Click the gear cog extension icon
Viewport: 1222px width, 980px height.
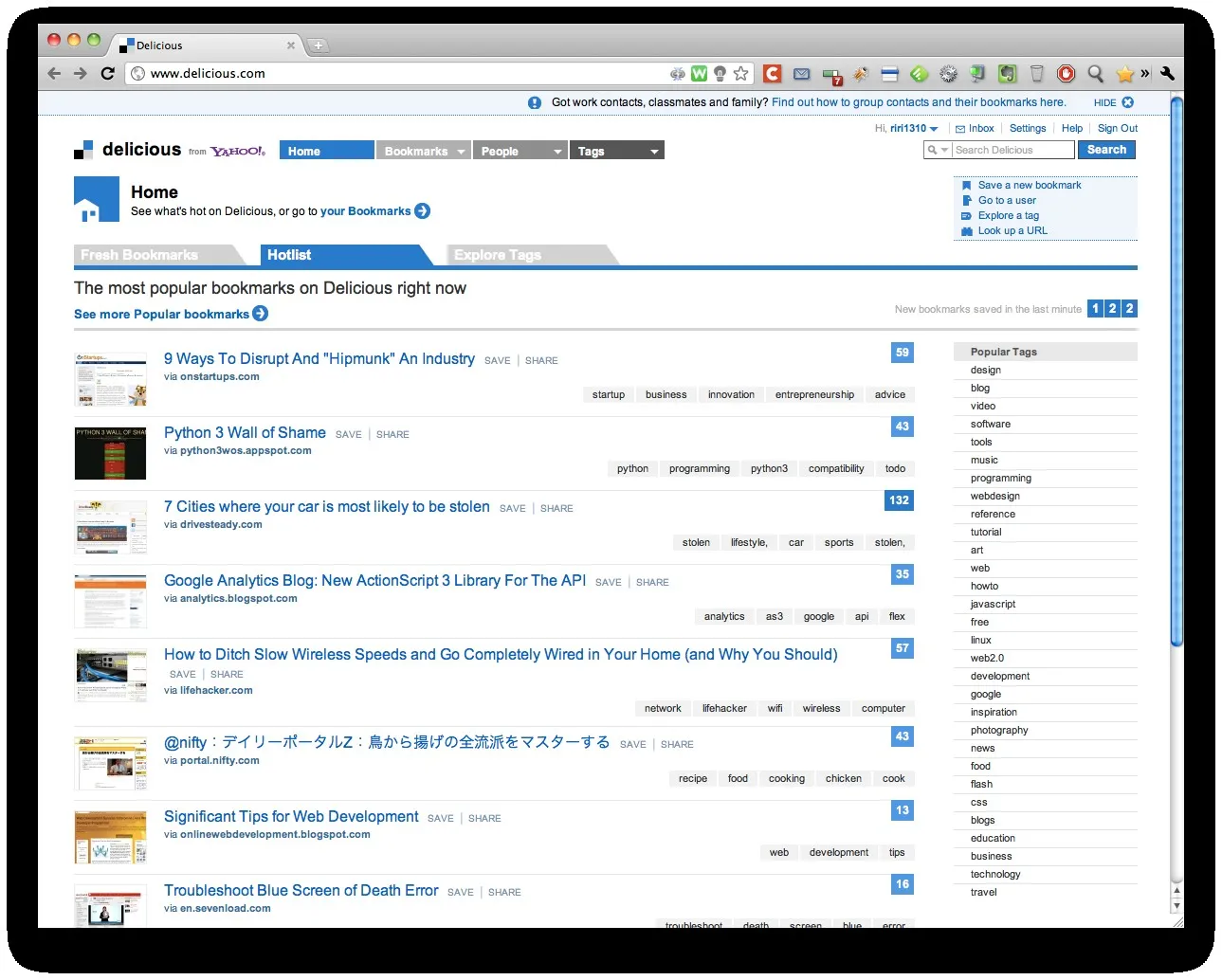point(948,73)
